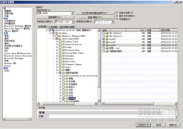The height and width of the screenshot is (129, 183).
Task: Check the Finder folder checkbox
Action: [x=60, y=47]
